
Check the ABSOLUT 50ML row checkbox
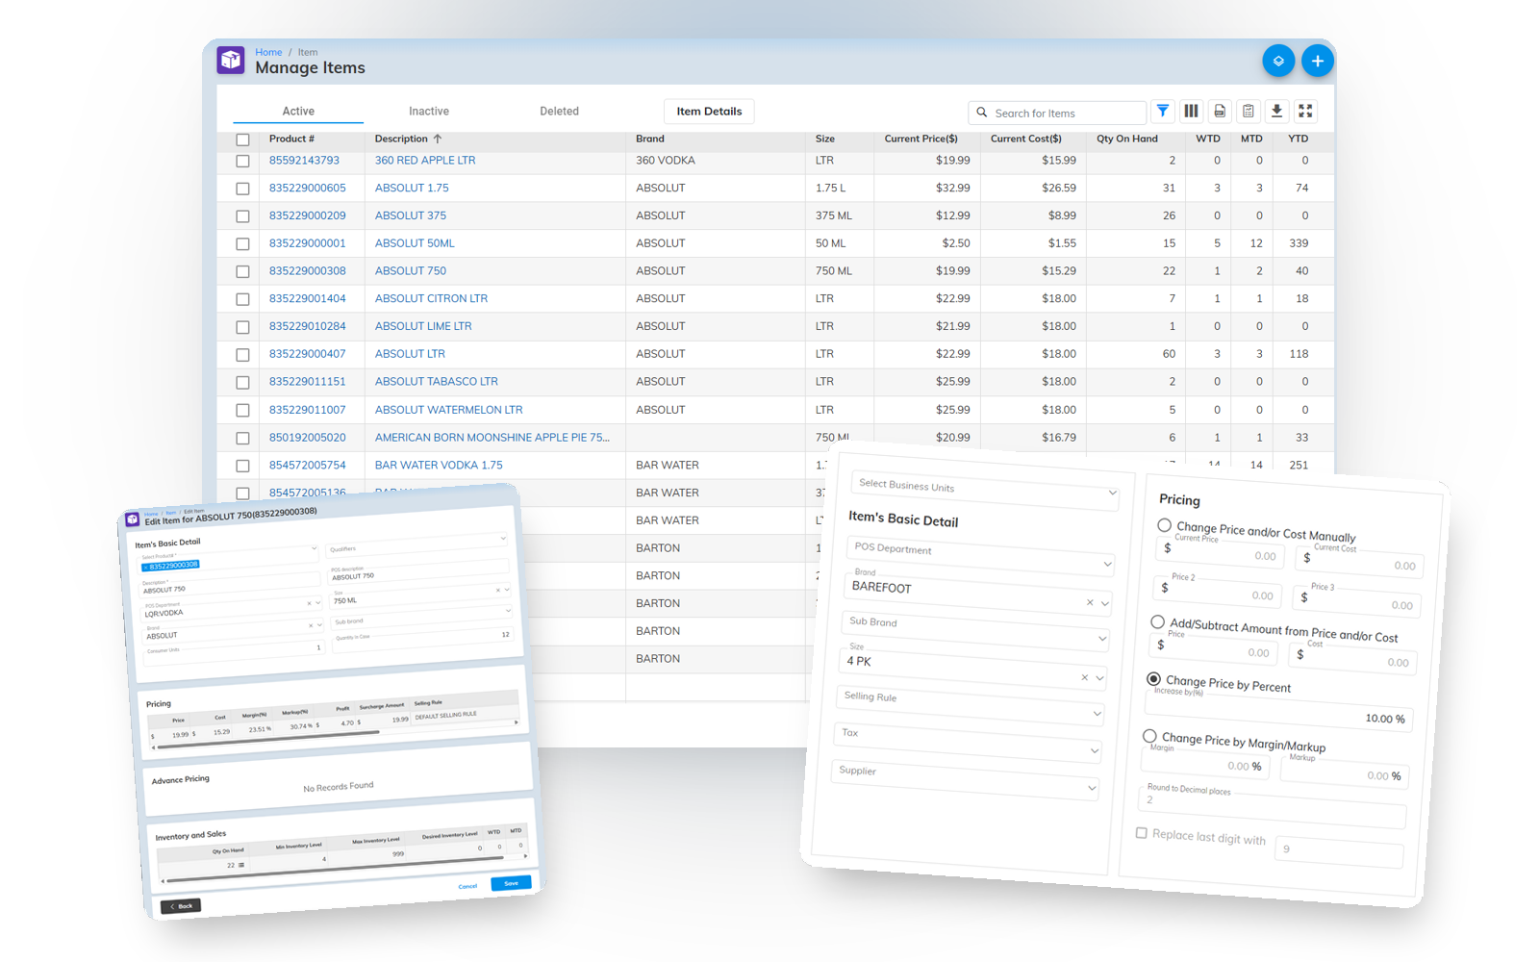pyautogui.click(x=242, y=244)
